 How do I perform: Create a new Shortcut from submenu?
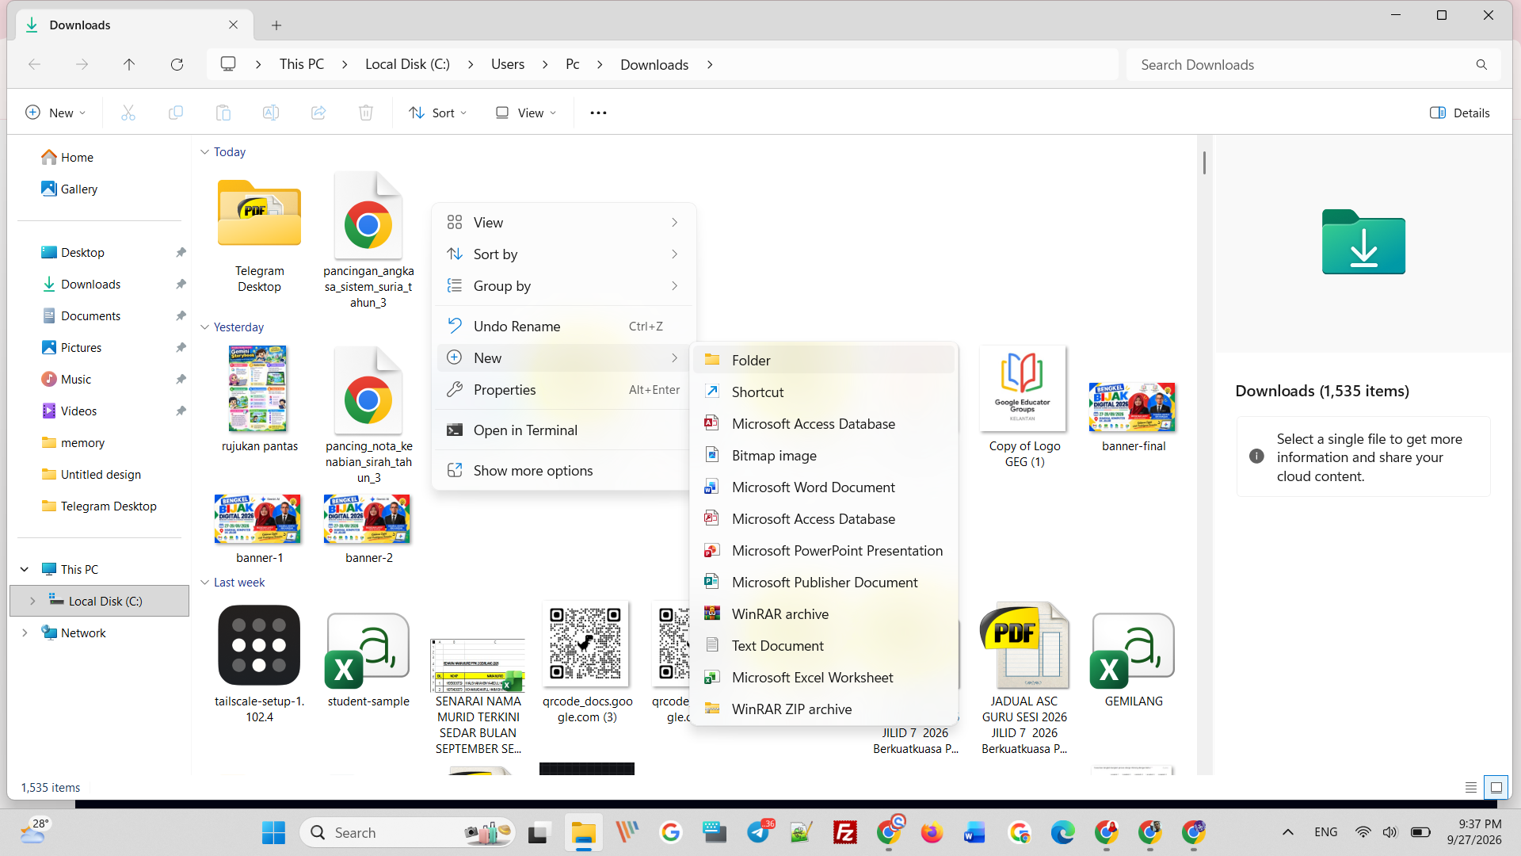point(824,392)
